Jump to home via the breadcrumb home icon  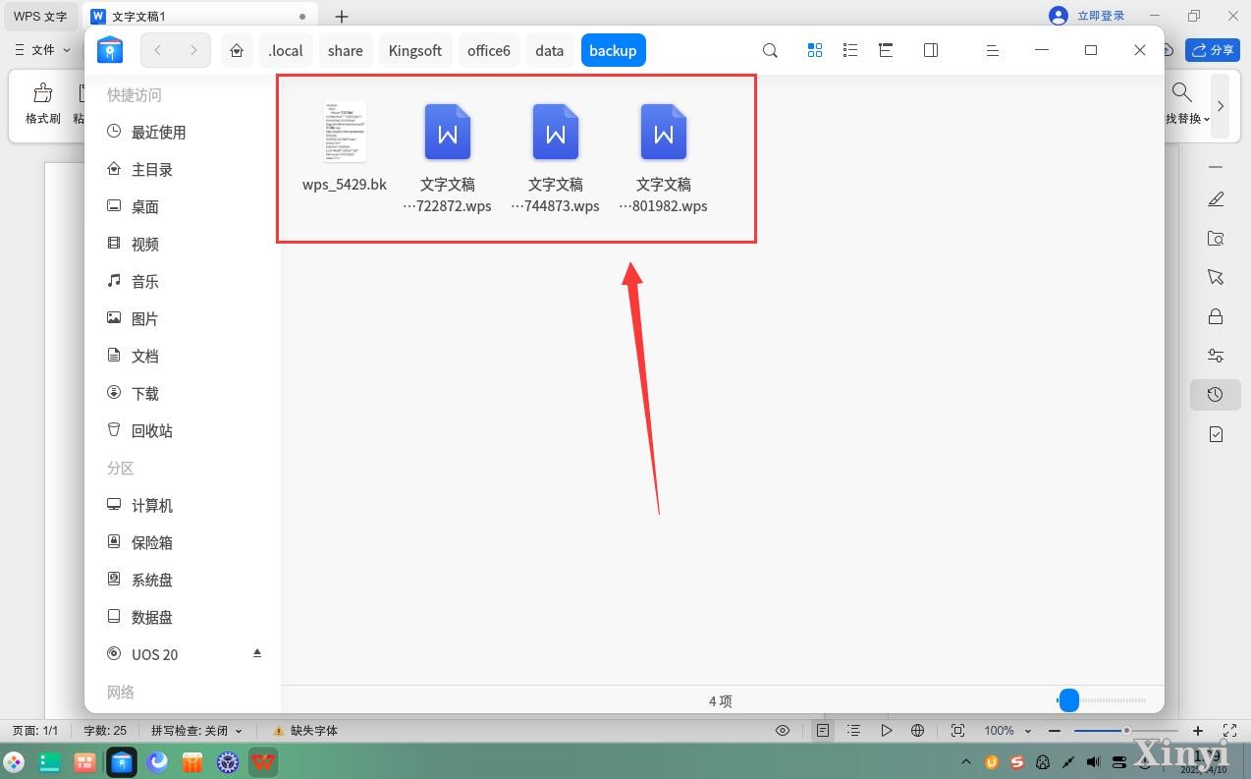(237, 50)
